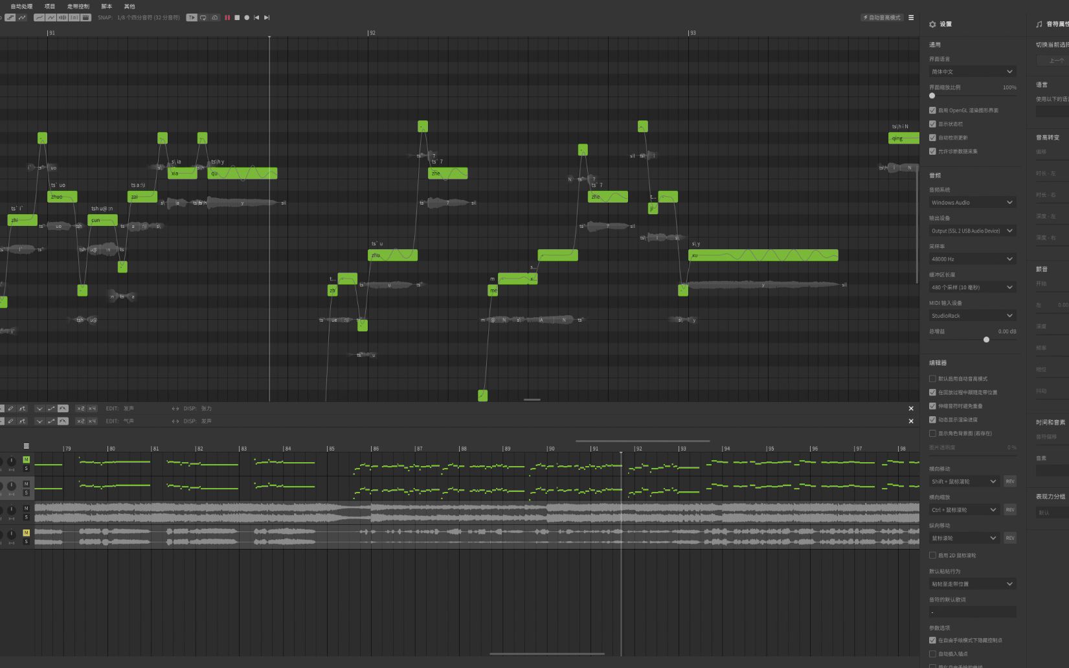Toggle 在回放过程中跟随走带位置 checkbox
This screenshot has width=1069, height=668.
click(932, 392)
